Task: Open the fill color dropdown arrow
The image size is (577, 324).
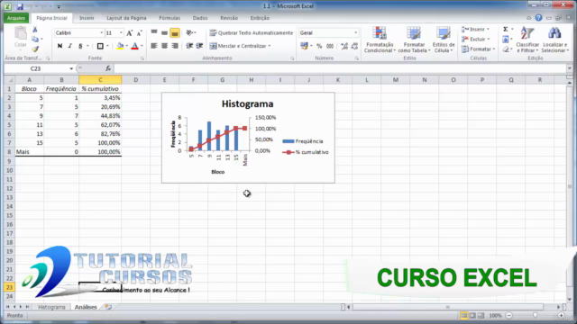Action: pos(127,46)
